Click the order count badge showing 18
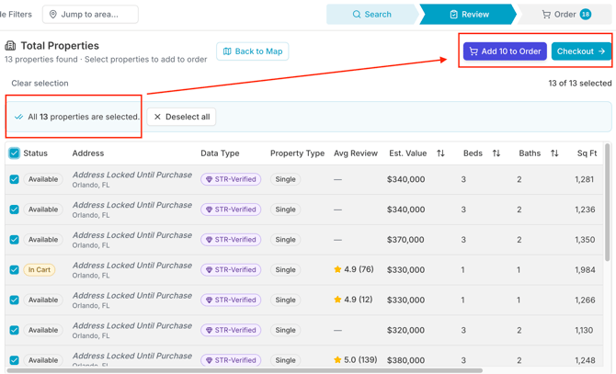The image size is (616, 374). tap(586, 15)
